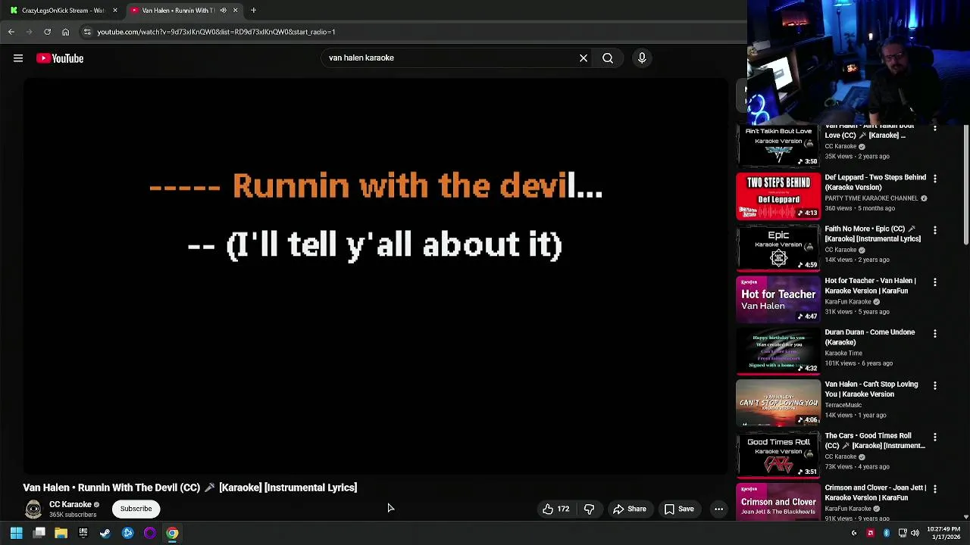Open the CC Karaoke channel name link
The image size is (970, 545).
tap(70, 505)
